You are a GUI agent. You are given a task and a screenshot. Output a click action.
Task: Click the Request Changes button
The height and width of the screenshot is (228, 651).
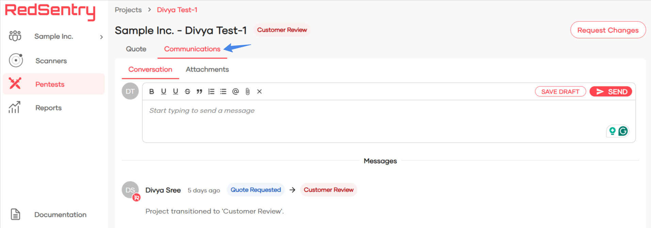click(x=608, y=30)
